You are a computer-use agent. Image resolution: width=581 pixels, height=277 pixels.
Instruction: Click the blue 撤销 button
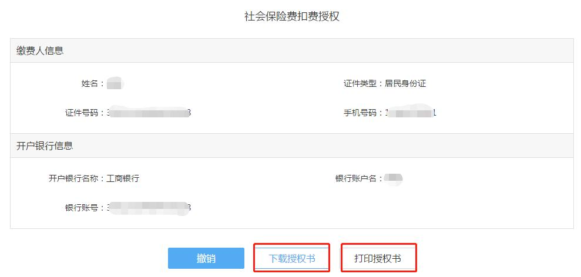tap(206, 258)
